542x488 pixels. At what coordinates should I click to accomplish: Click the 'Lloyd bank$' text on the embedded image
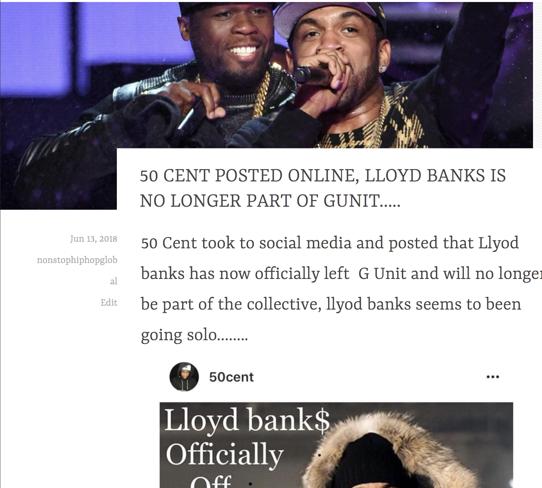tap(247, 420)
